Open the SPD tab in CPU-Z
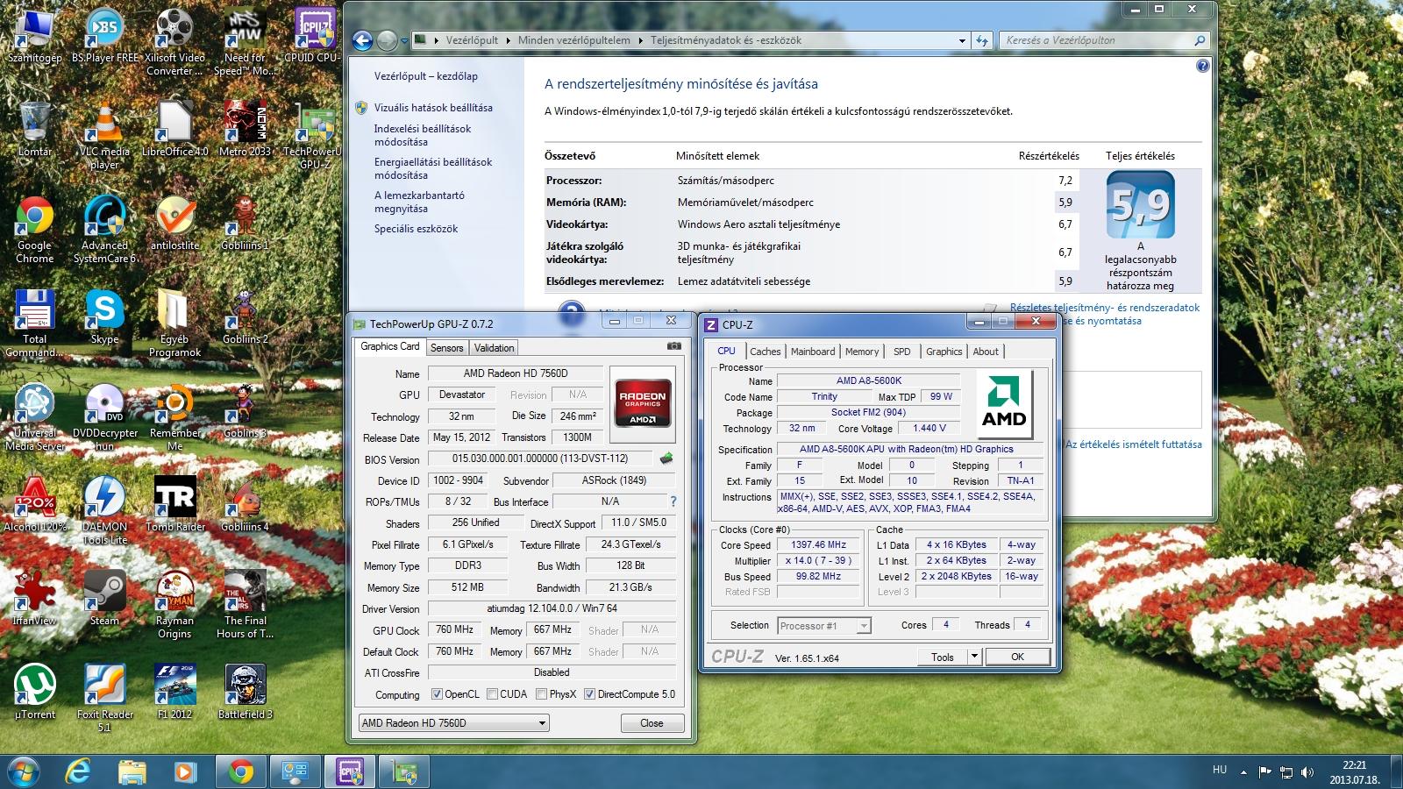This screenshot has height=789, width=1403. (x=901, y=352)
